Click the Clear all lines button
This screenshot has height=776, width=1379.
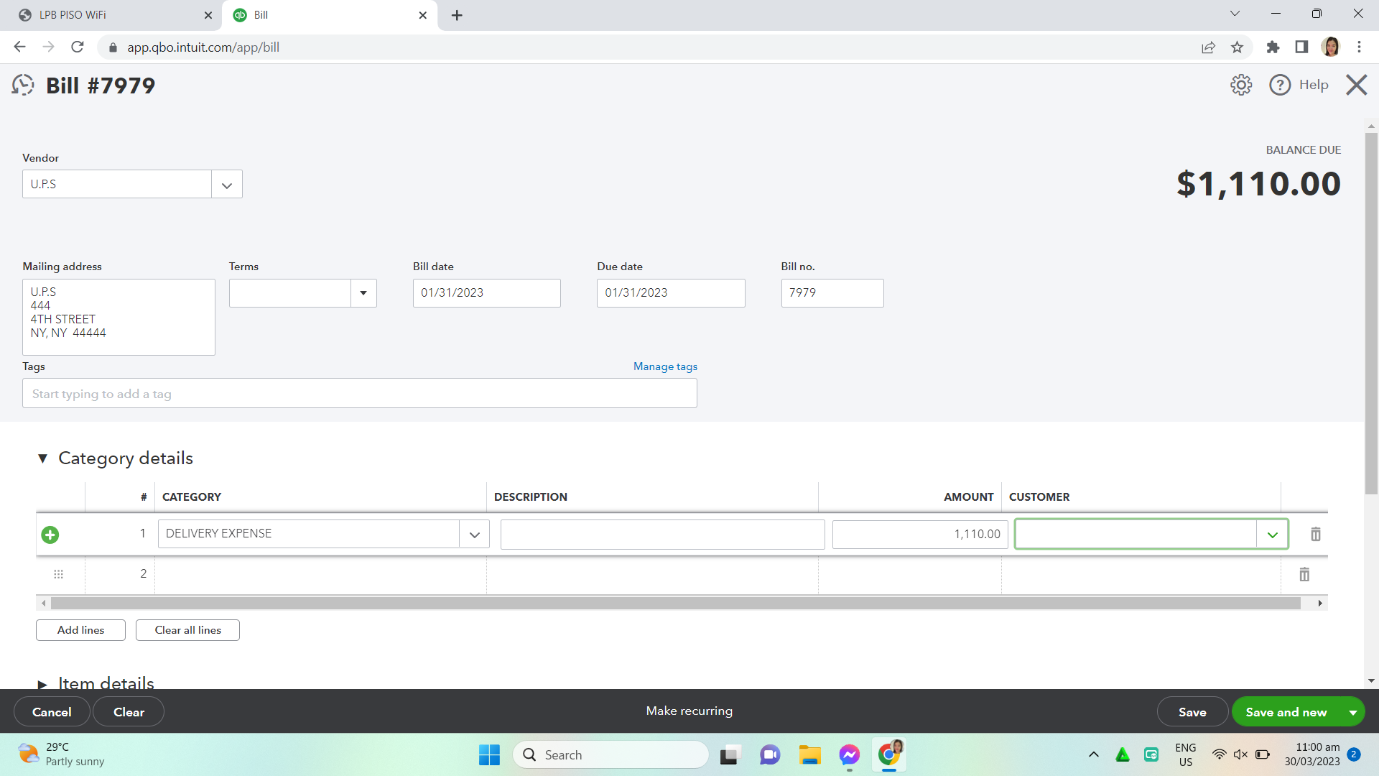pos(187,630)
